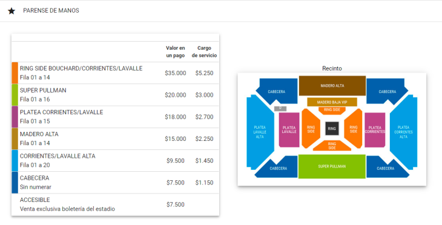Select the MADERO BAJA VIP section
The height and width of the screenshot is (225, 442).
coord(332,102)
